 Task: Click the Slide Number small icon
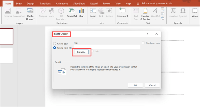click(x=163, y=14)
